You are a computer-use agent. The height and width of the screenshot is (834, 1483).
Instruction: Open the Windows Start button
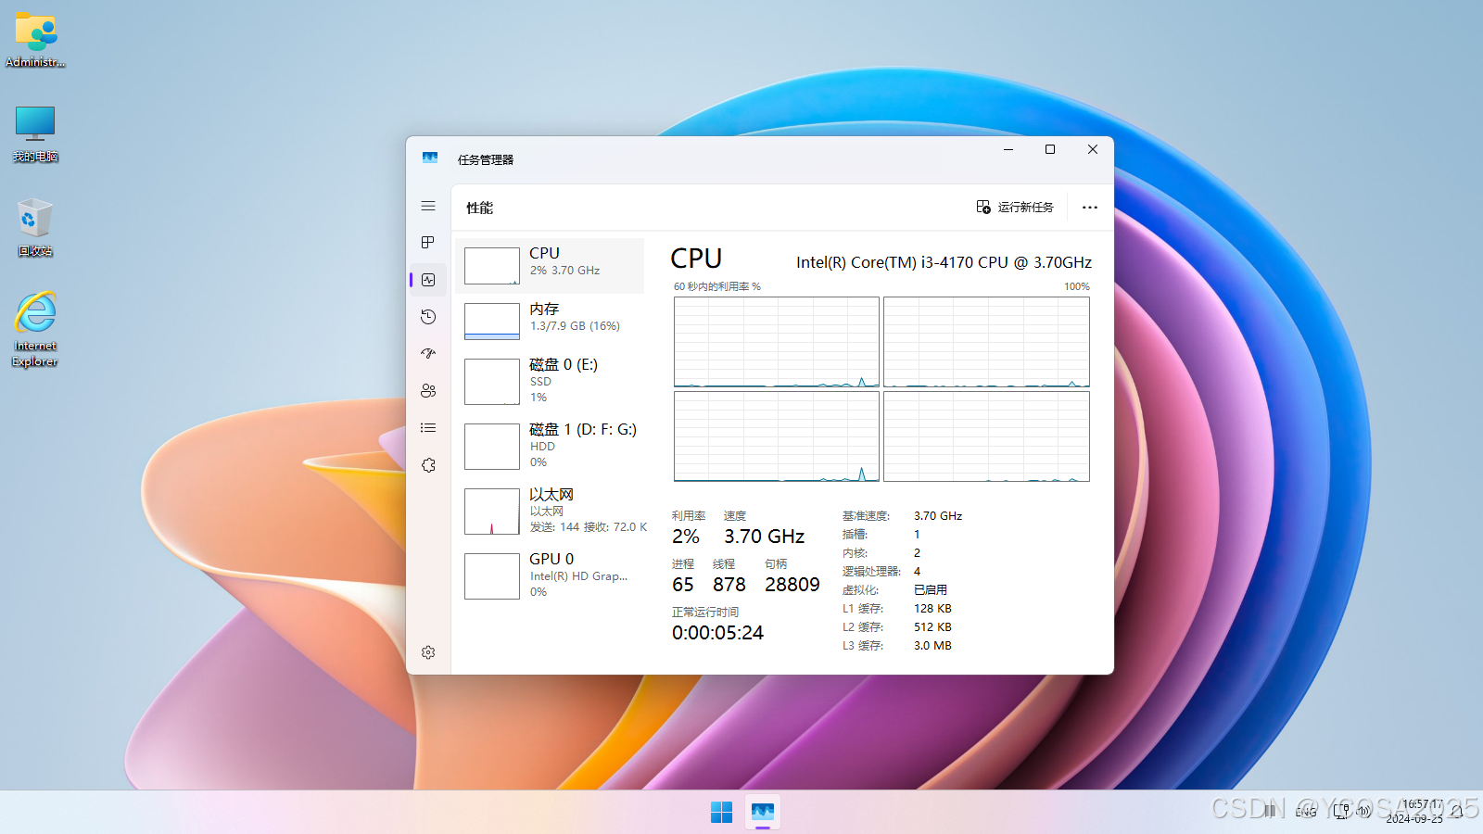pos(721,812)
